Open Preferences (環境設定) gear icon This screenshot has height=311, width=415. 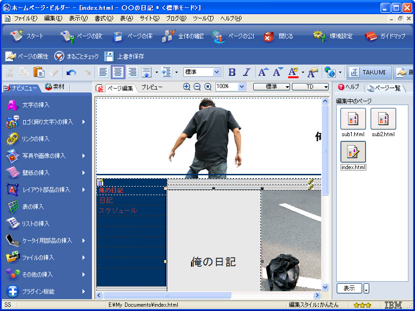click(x=319, y=36)
